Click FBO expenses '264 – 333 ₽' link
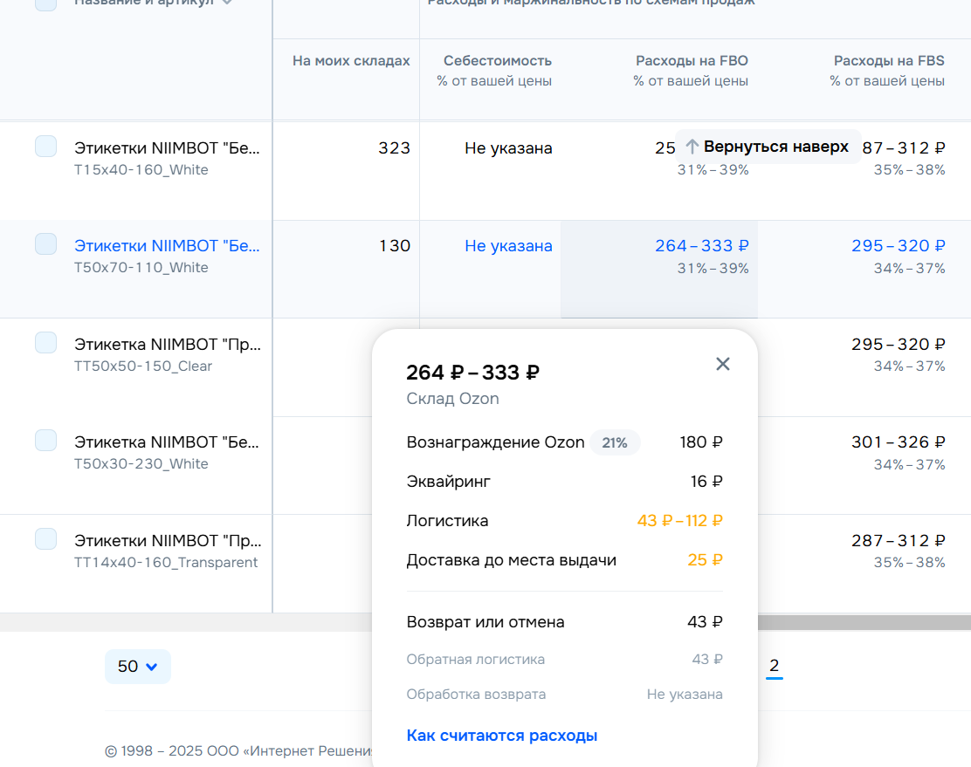 (x=702, y=246)
